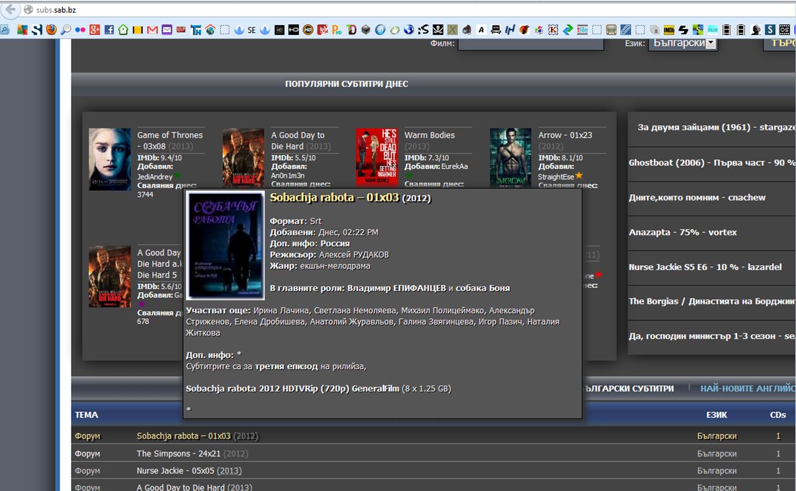The height and width of the screenshot is (491, 796).
Task: Sort by CDs column header
Action: pos(778,415)
